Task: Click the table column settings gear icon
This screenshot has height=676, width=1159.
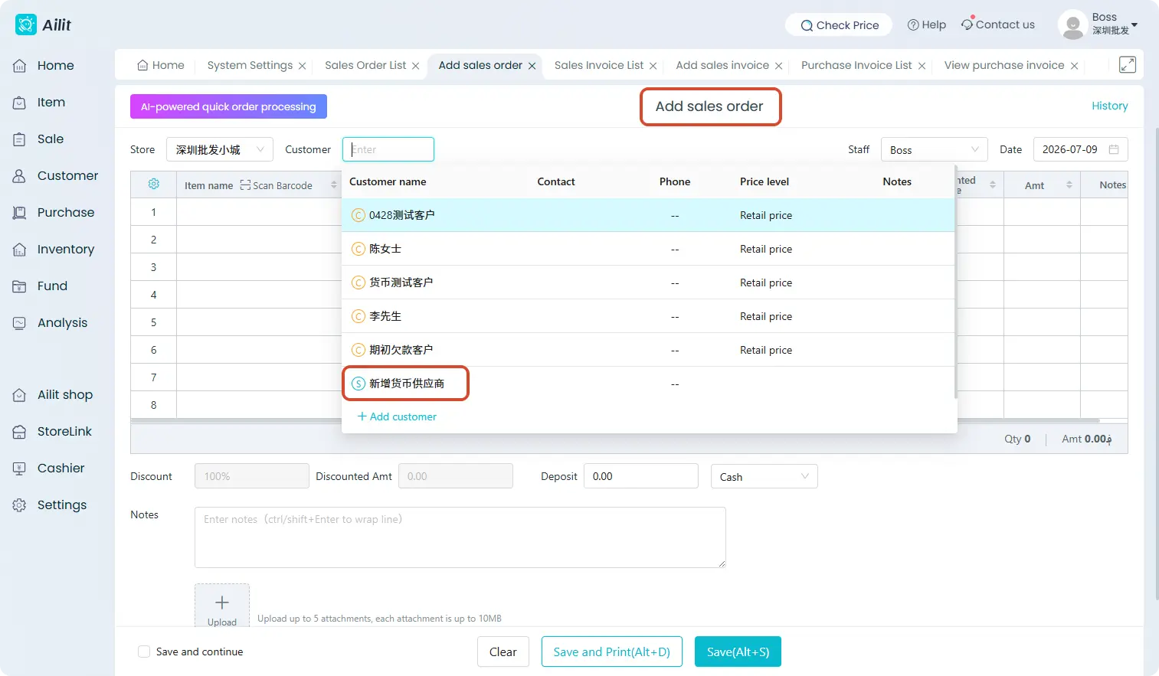Action: click(153, 184)
